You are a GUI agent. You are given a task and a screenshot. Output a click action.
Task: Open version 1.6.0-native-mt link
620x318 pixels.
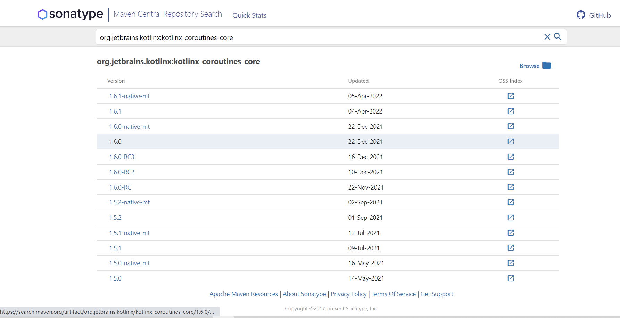coord(129,127)
